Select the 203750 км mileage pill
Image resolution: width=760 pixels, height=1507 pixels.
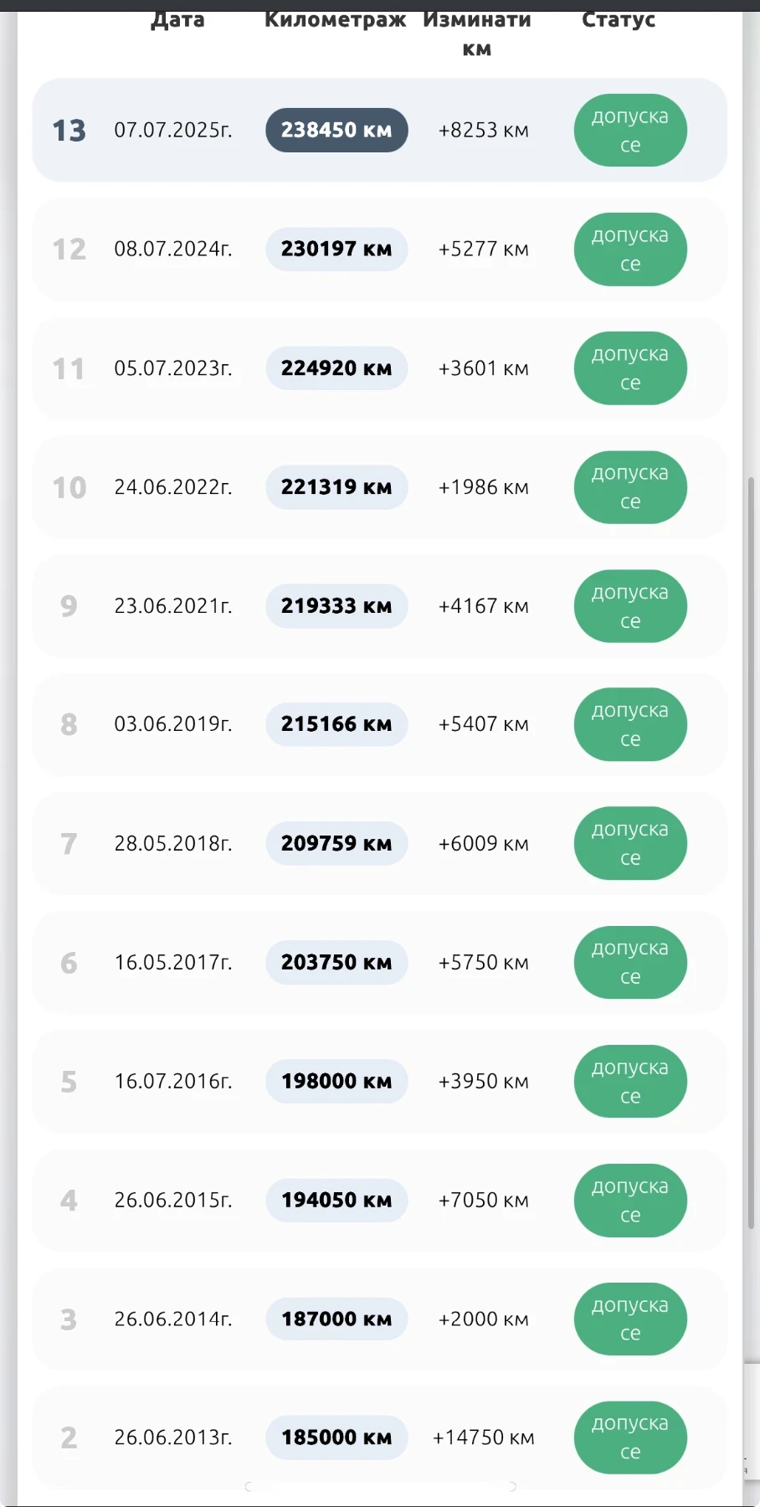tap(336, 963)
